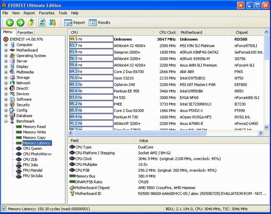
Task: Open the Memory Read benchmark
Action: [34, 127]
